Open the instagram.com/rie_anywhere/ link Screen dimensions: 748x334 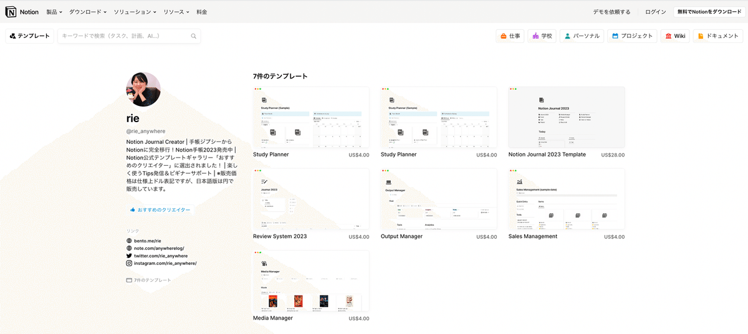[x=165, y=264]
